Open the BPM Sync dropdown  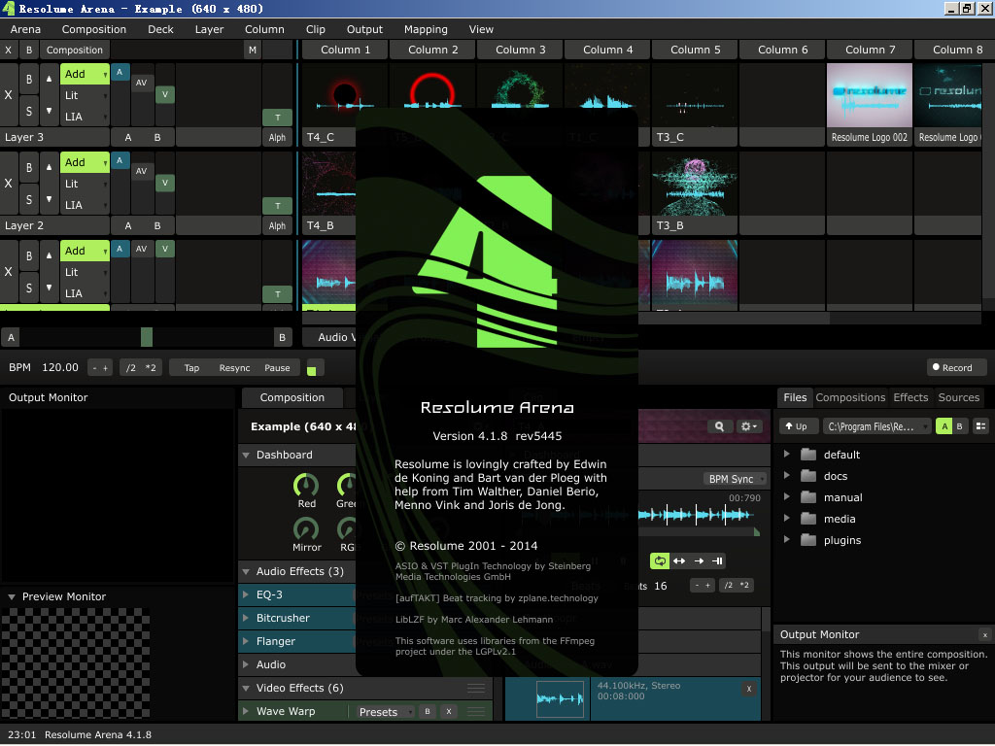point(735,479)
